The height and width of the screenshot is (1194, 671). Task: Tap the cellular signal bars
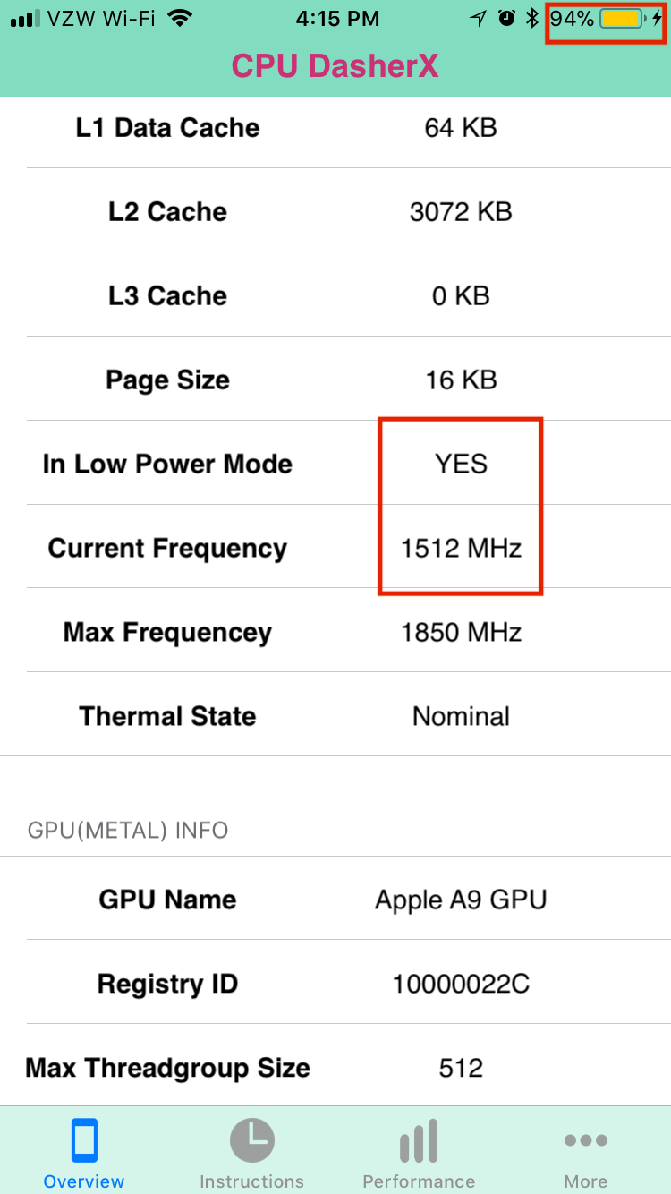[x=26, y=19]
